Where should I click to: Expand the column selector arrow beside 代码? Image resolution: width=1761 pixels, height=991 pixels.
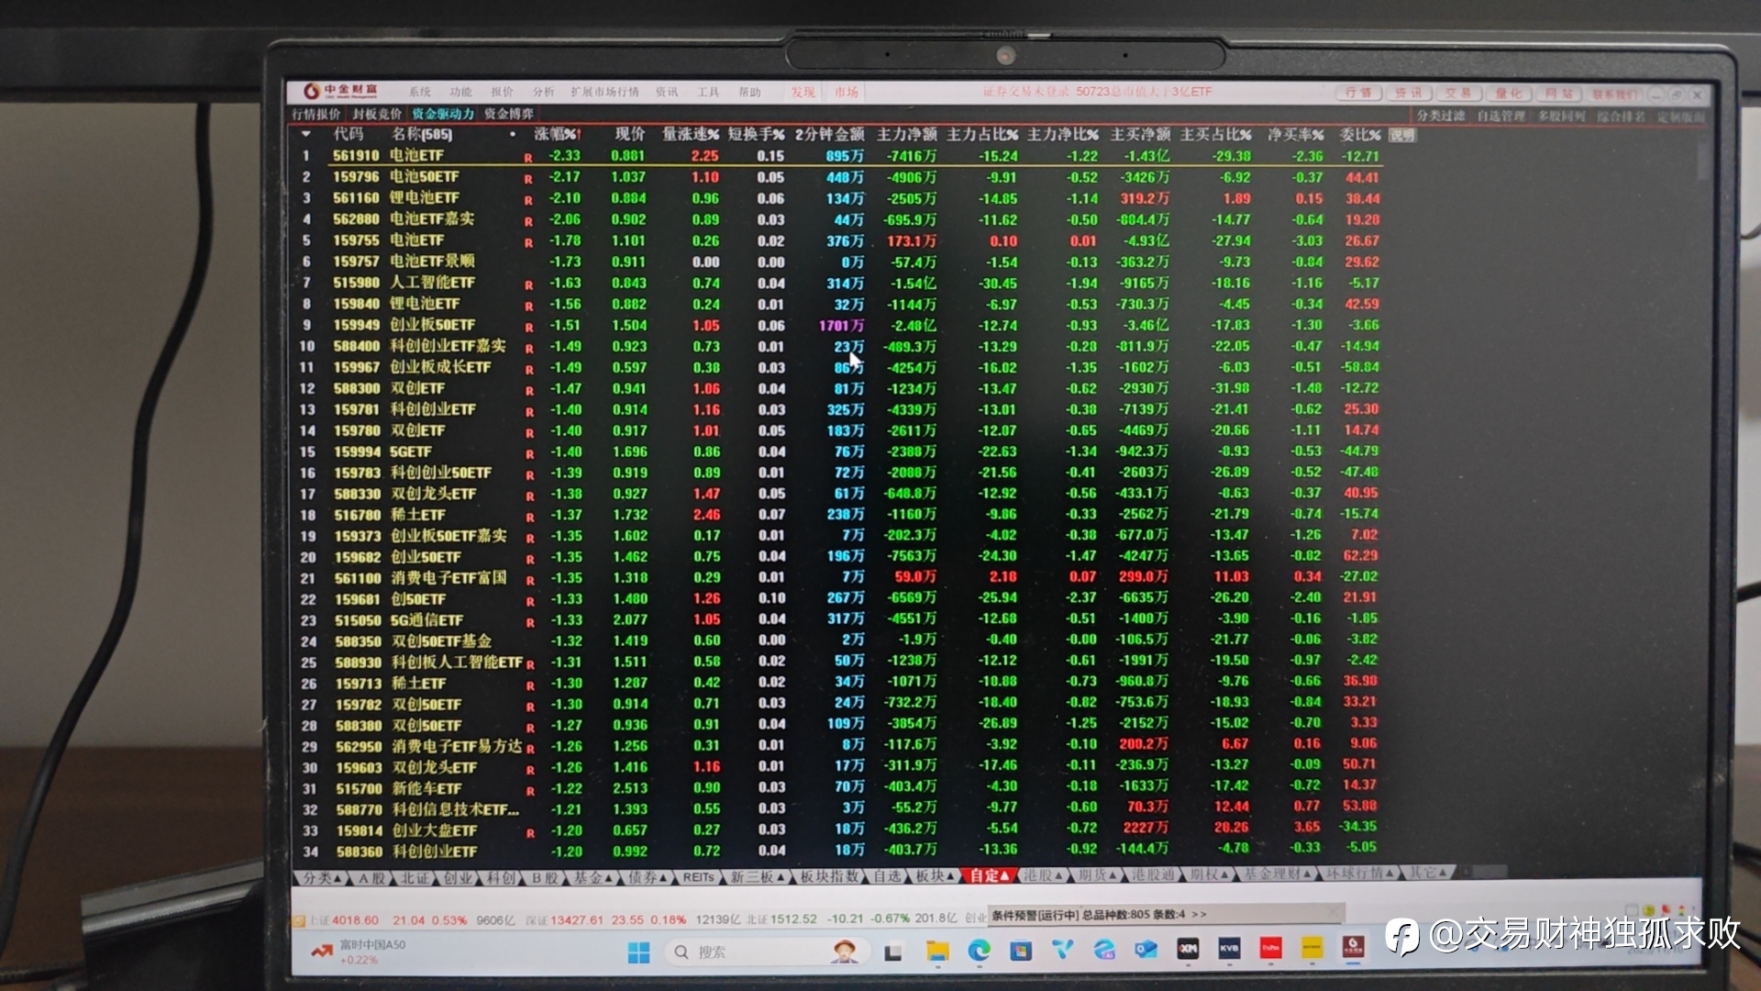305,134
